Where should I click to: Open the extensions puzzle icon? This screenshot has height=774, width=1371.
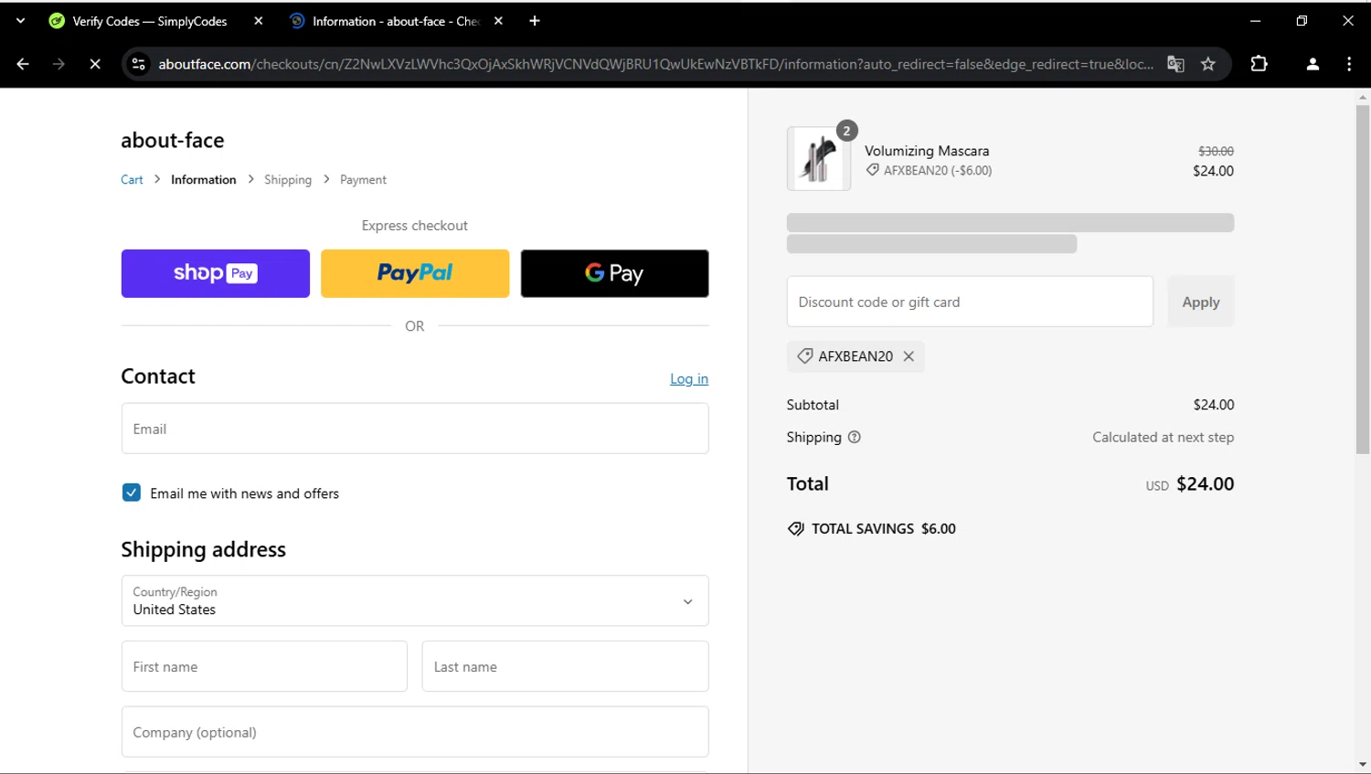pos(1259,64)
